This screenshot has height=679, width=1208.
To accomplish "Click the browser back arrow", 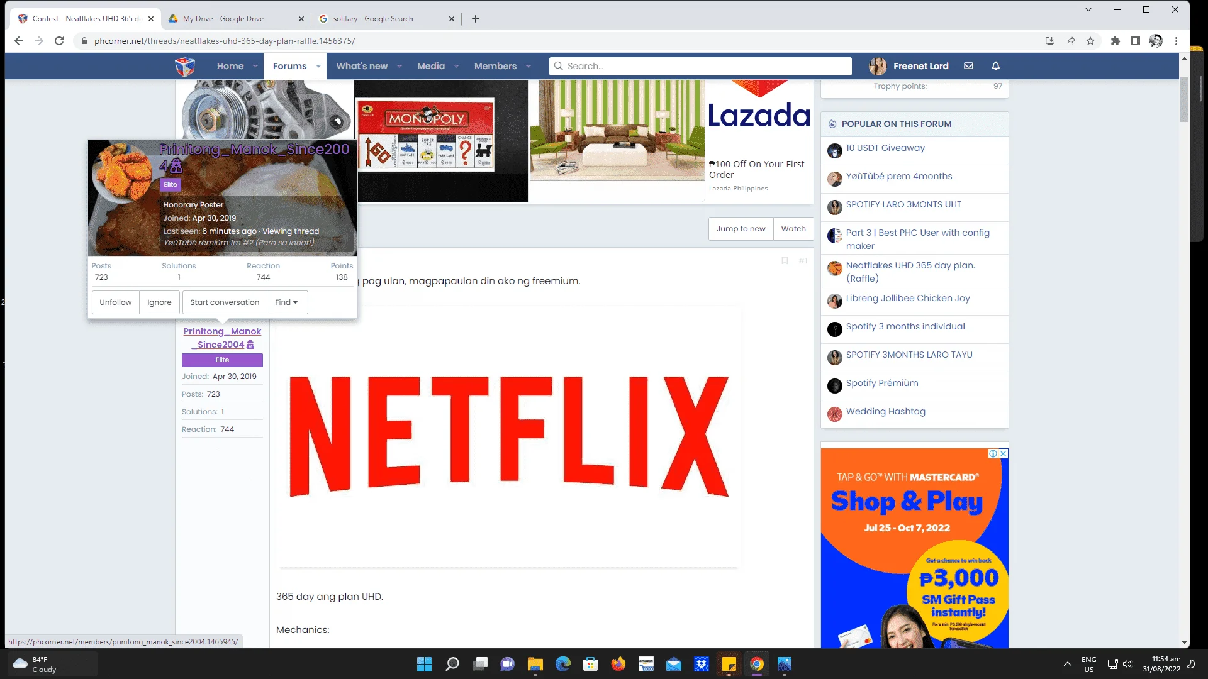I will click(x=19, y=41).
